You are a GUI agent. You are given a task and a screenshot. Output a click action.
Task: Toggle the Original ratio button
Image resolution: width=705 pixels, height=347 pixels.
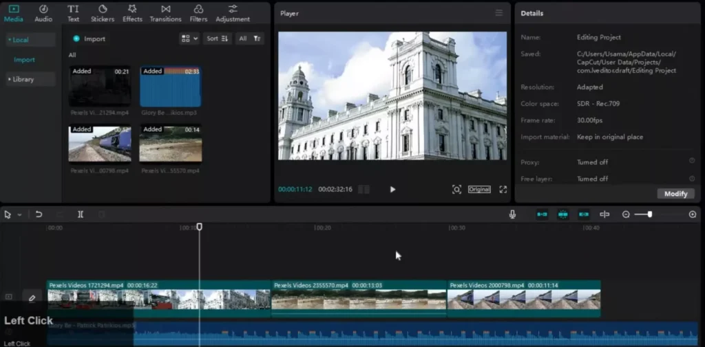point(479,190)
